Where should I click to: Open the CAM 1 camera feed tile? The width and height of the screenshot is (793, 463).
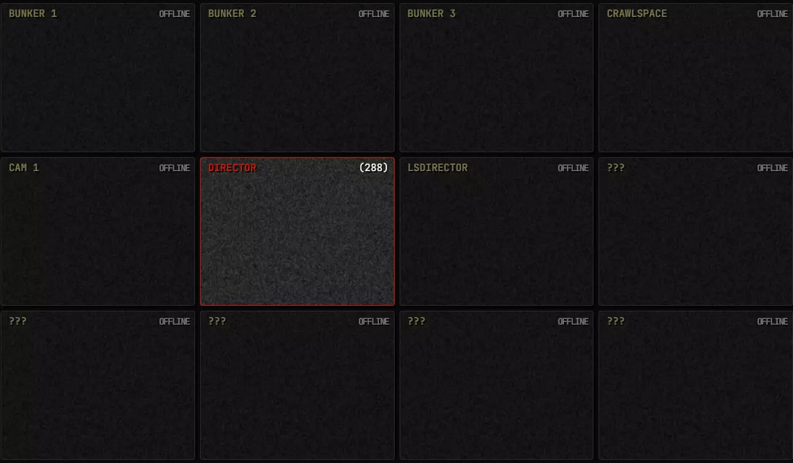click(x=98, y=232)
